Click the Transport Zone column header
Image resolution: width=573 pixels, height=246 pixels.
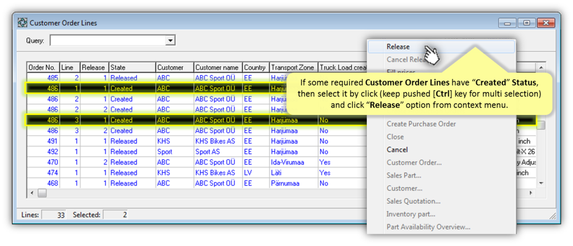293,67
